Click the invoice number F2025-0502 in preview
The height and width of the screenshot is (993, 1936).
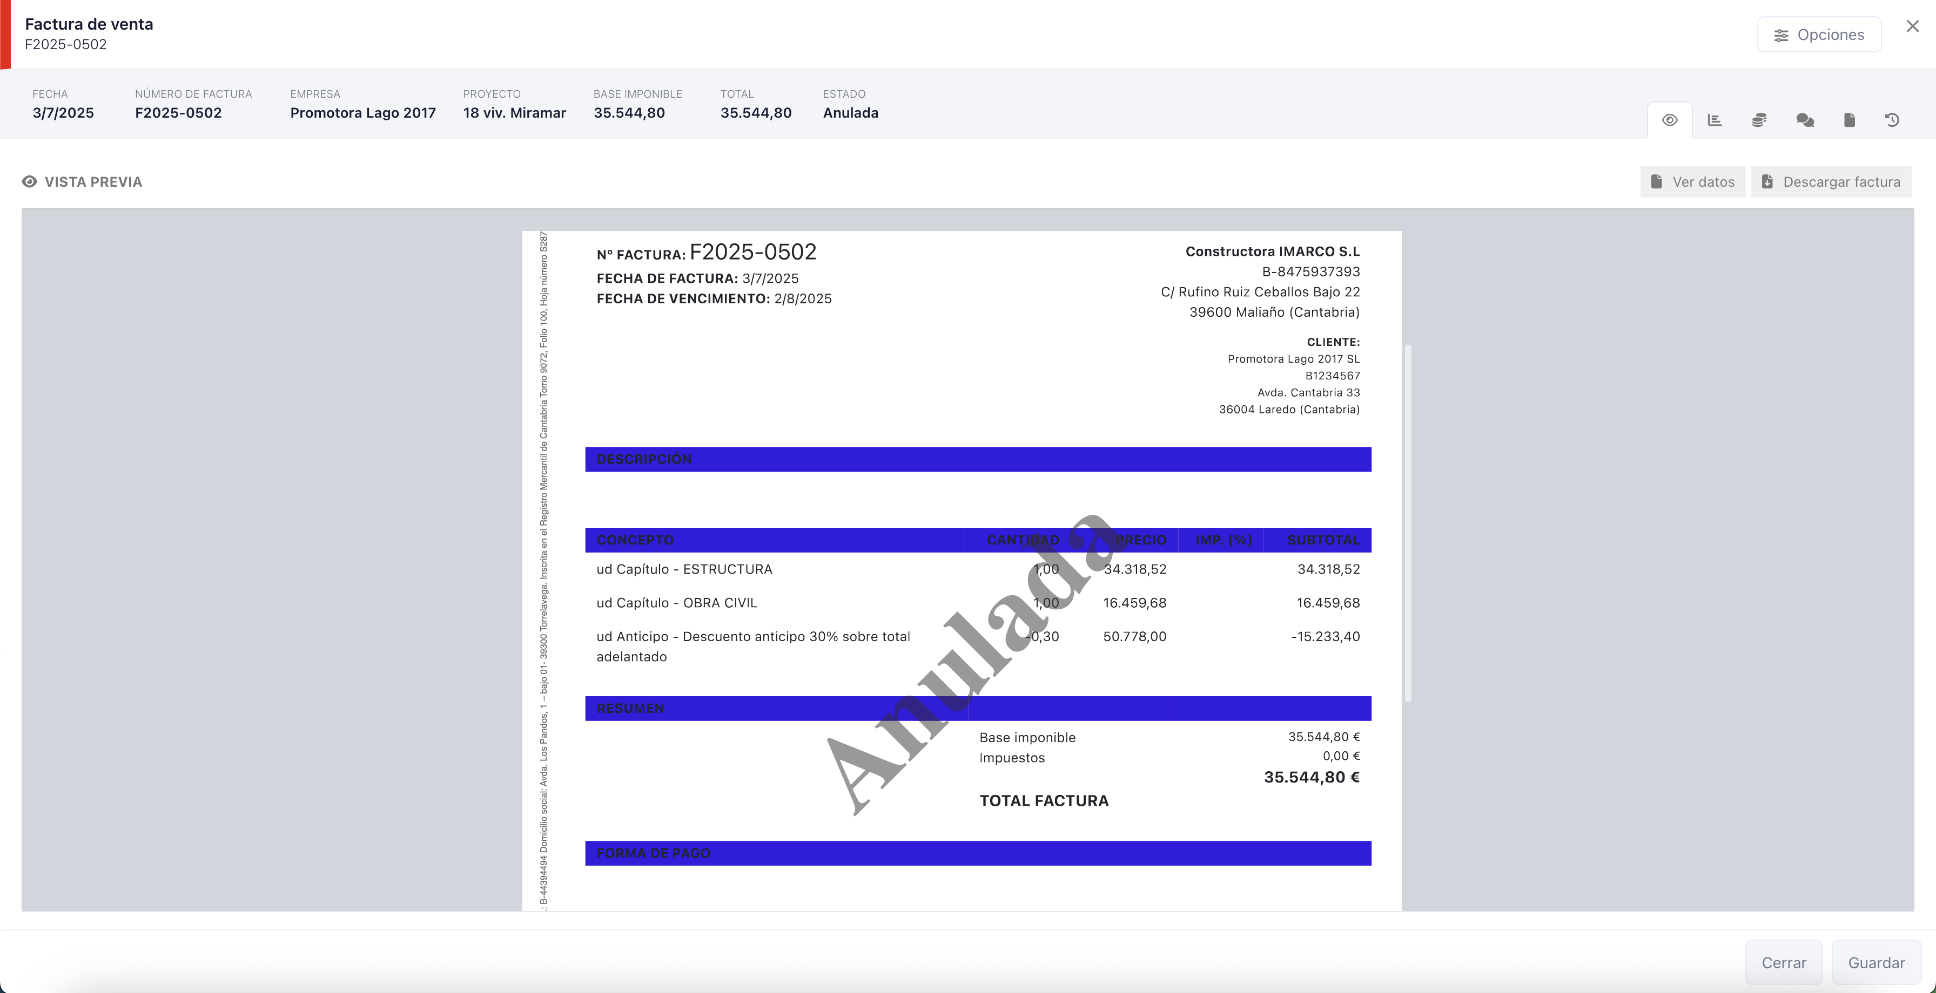(752, 253)
